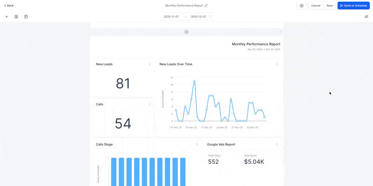Click the Cancel button
The image size is (373, 186).
[x=316, y=6]
